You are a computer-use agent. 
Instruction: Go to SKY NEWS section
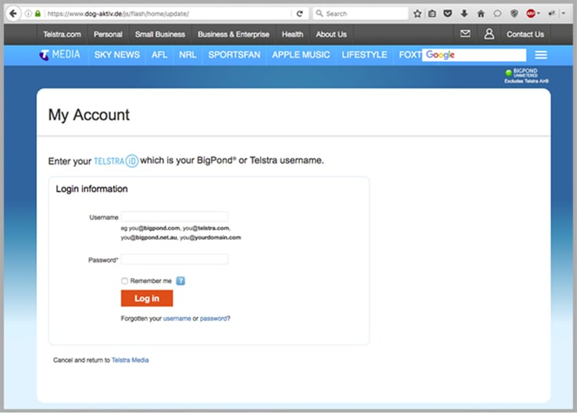pyautogui.click(x=117, y=55)
